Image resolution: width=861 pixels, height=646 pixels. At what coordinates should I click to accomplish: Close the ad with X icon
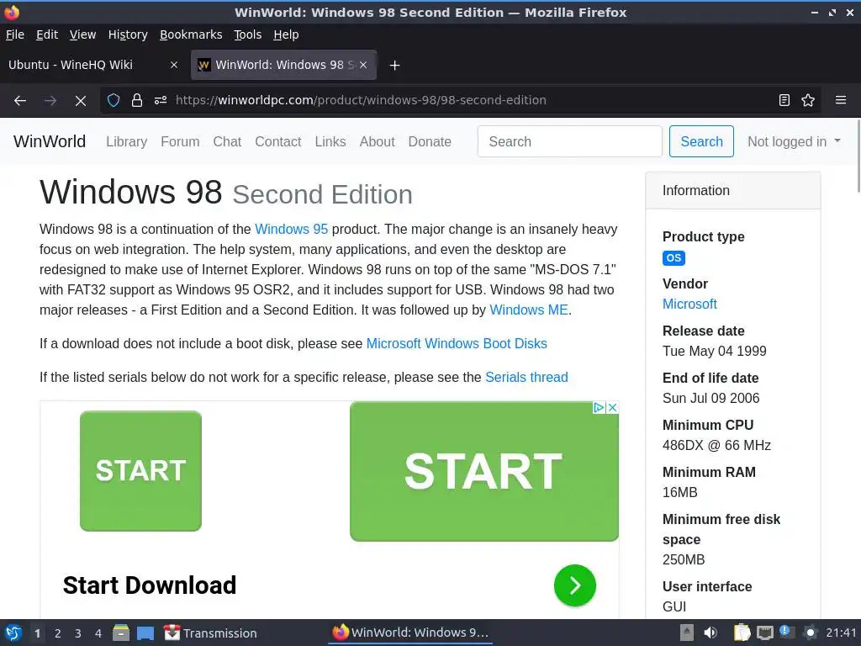[x=613, y=408]
